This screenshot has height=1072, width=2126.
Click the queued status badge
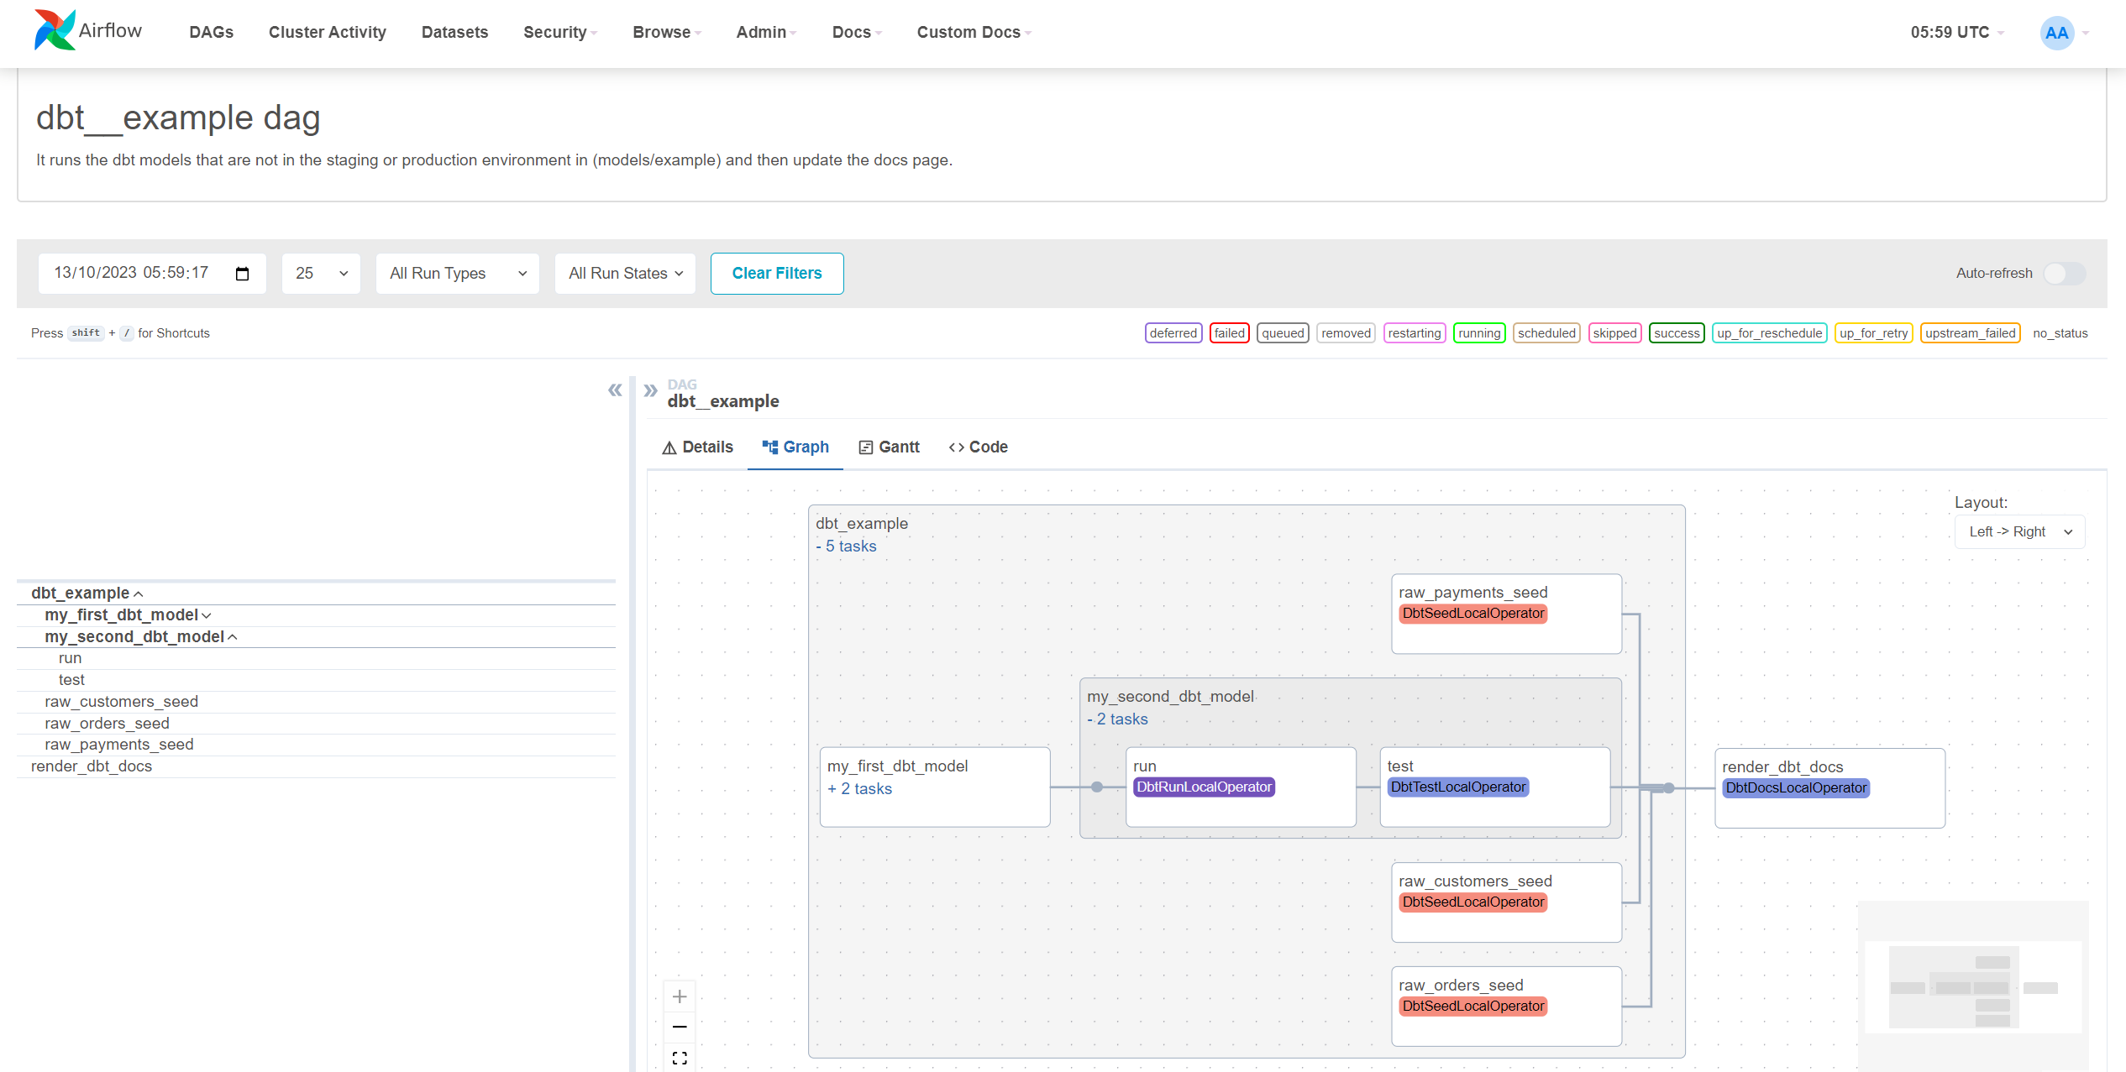[x=1283, y=333]
